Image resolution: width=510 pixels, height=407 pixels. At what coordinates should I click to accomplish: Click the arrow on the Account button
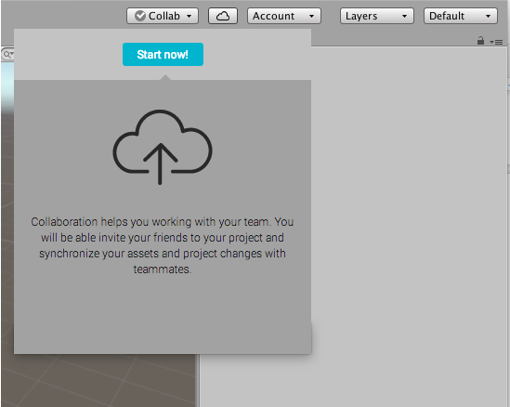coord(311,16)
